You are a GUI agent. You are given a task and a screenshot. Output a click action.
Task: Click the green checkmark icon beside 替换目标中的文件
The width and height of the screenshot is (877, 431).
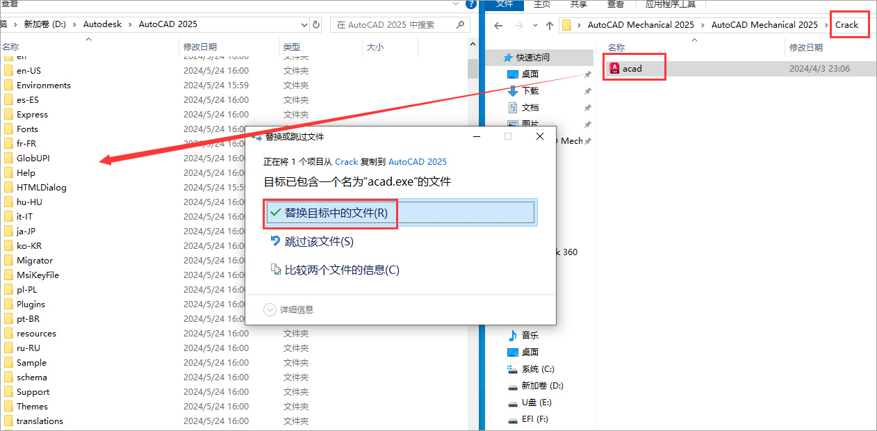pyautogui.click(x=276, y=213)
